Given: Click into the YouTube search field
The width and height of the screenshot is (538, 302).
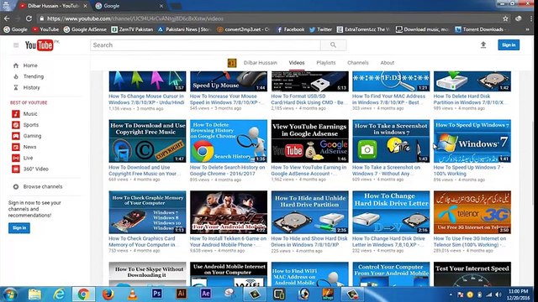Looking at the screenshot, I should (x=205, y=44).
